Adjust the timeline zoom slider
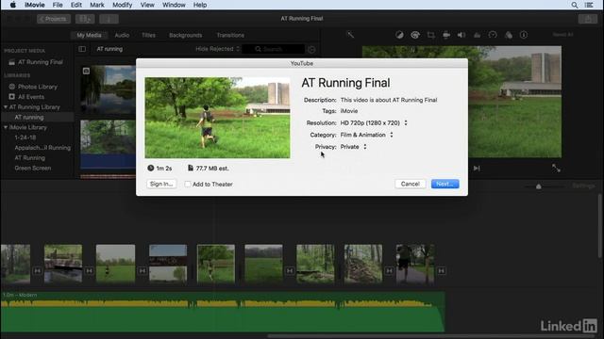604x339 pixels. pos(539,186)
